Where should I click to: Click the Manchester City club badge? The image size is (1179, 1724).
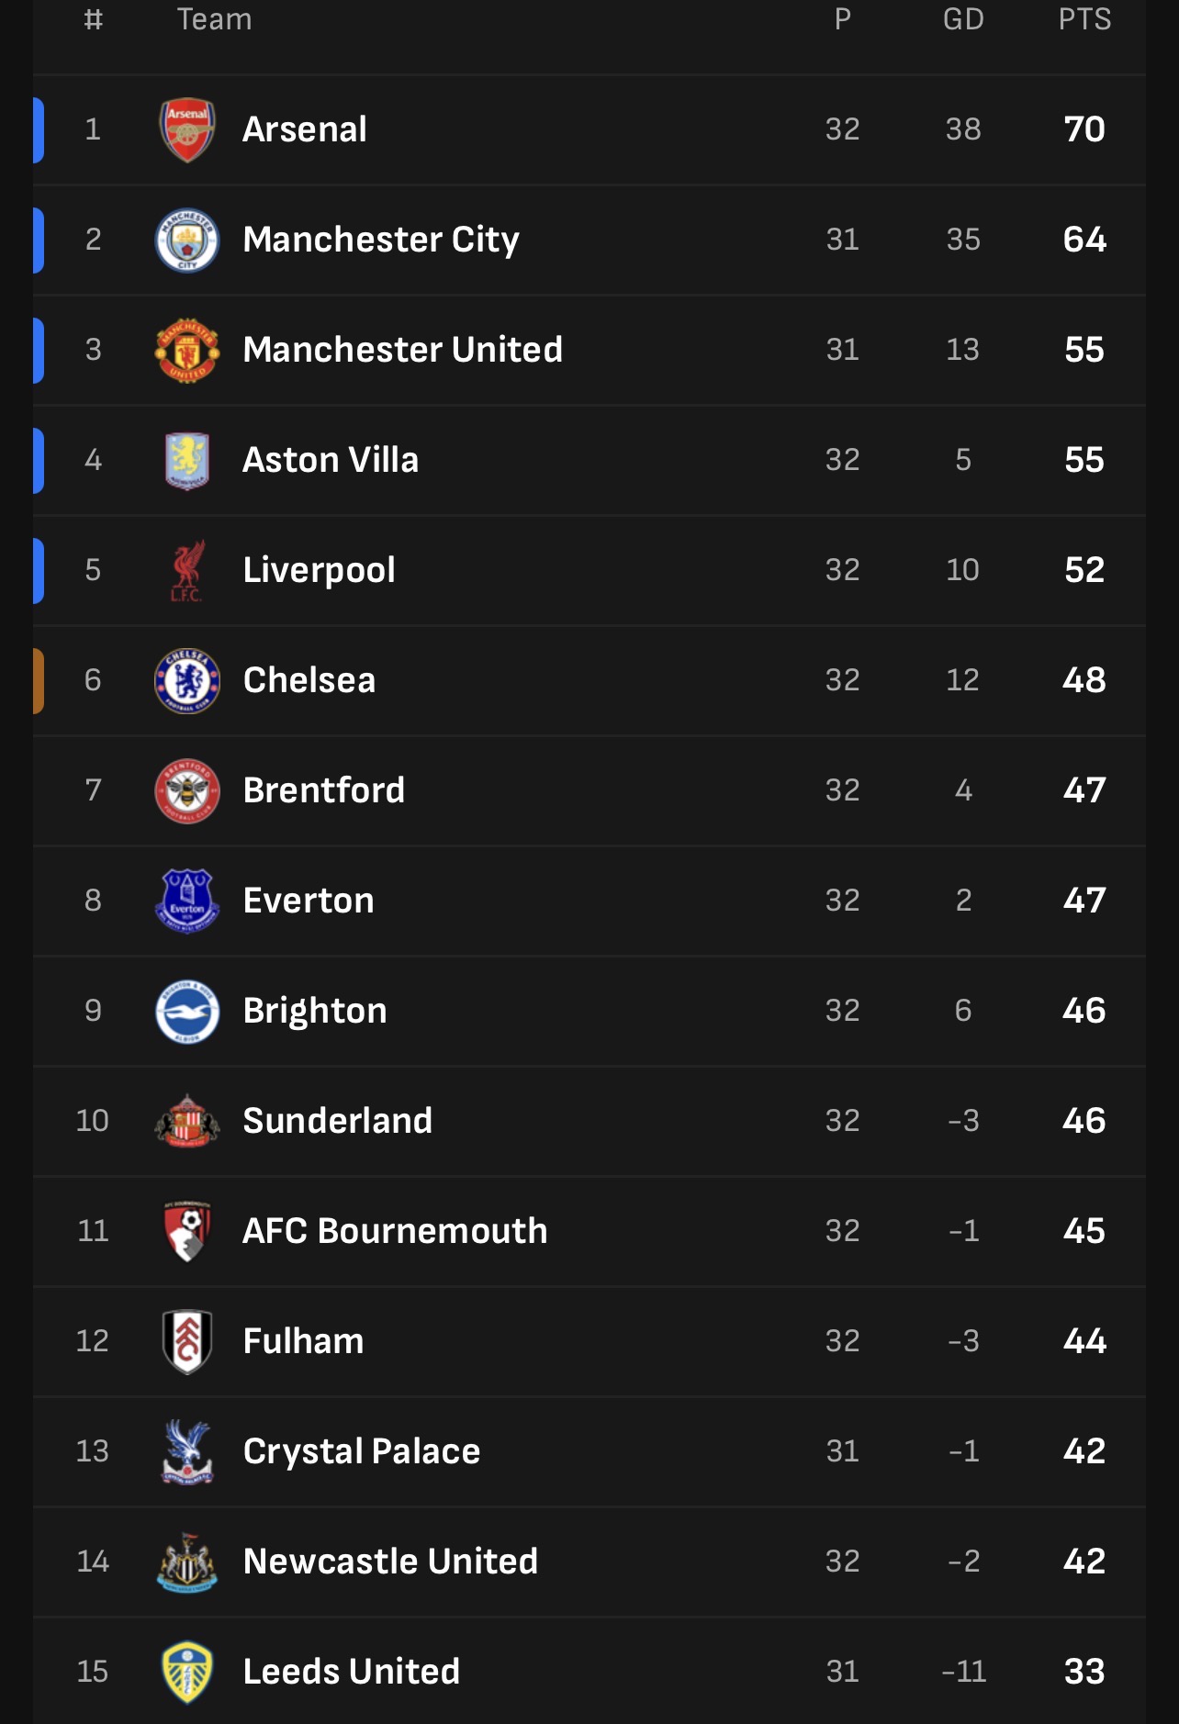[x=187, y=240]
